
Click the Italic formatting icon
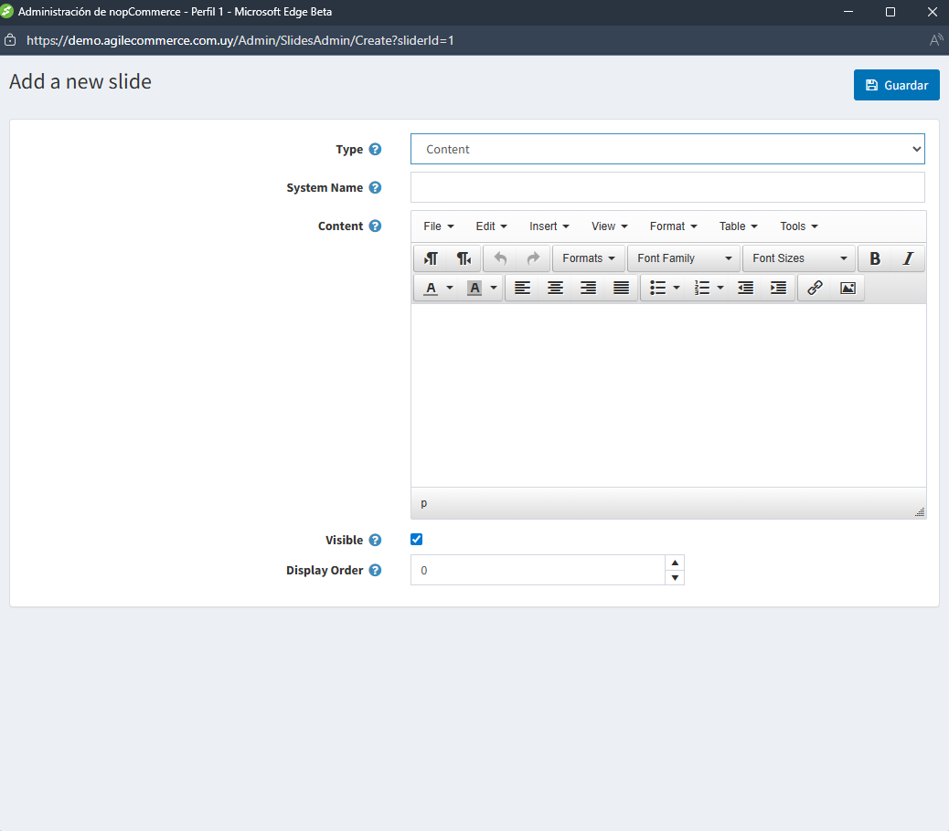pyautogui.click(x=908, y=258)
